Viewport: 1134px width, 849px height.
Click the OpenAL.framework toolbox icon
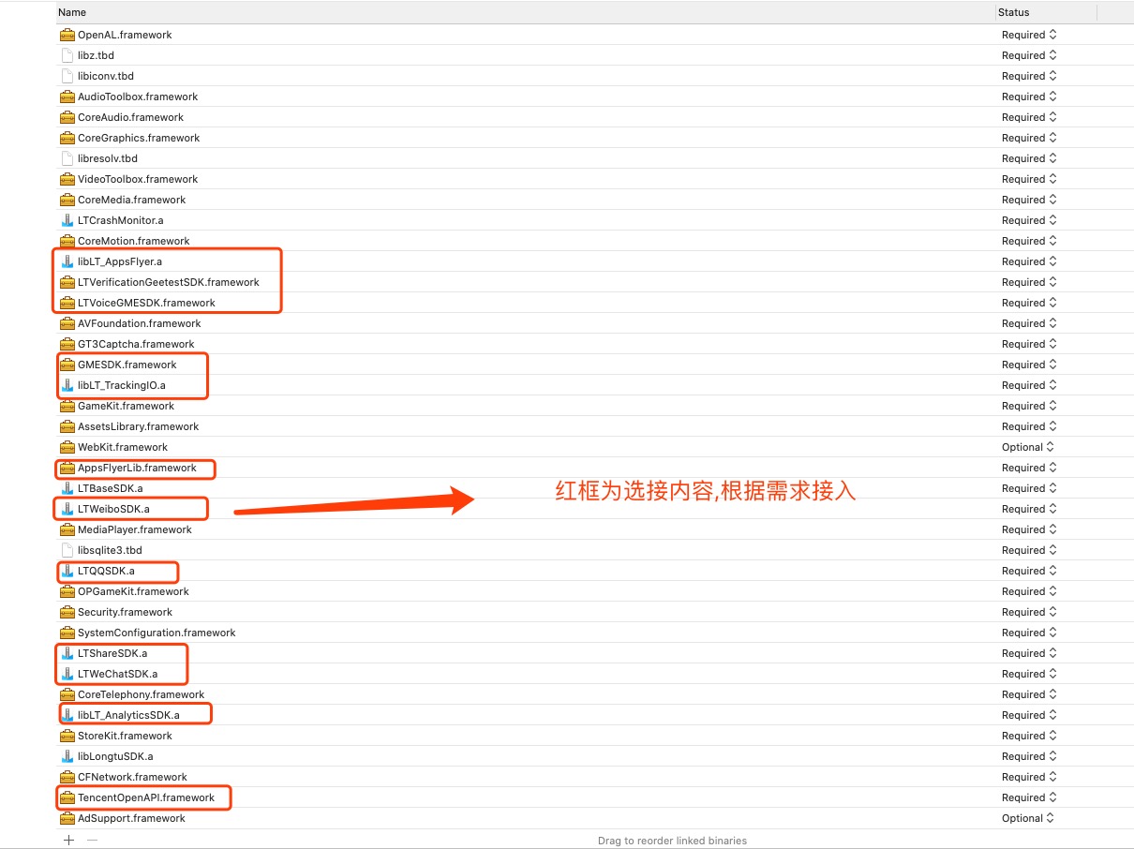tap(67, 35)
